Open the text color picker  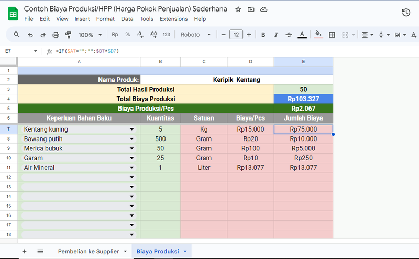click(x=302, y=35)
